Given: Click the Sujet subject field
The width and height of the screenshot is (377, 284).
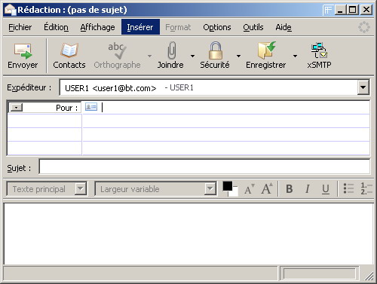Looking at the screenshot, I should [204, 166].
